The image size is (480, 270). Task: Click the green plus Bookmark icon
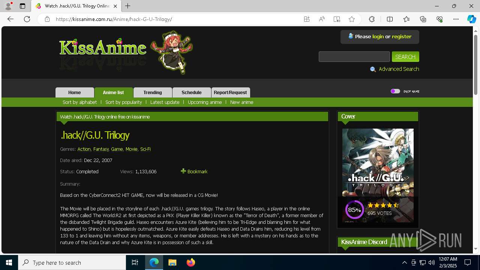pyautogui.click(x=183, y=171)
